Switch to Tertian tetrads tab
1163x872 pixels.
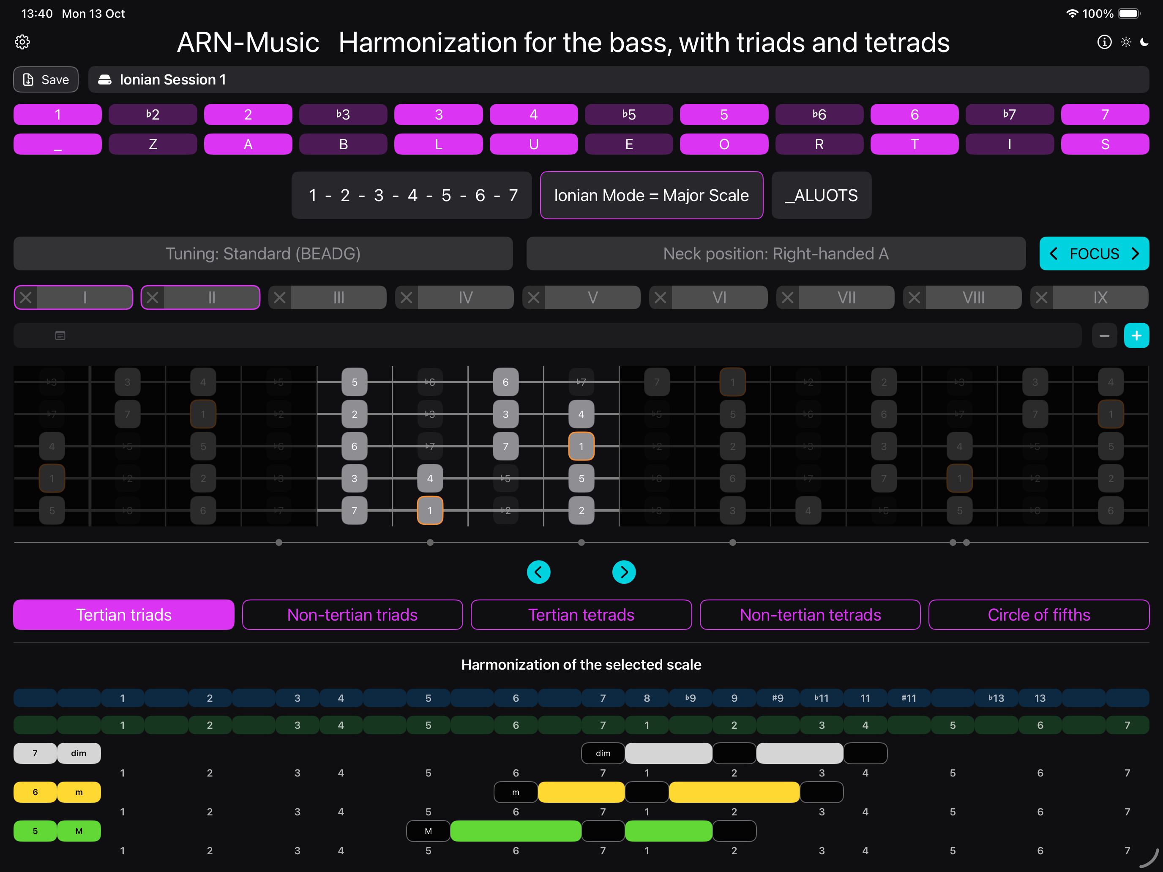[581, 614]
